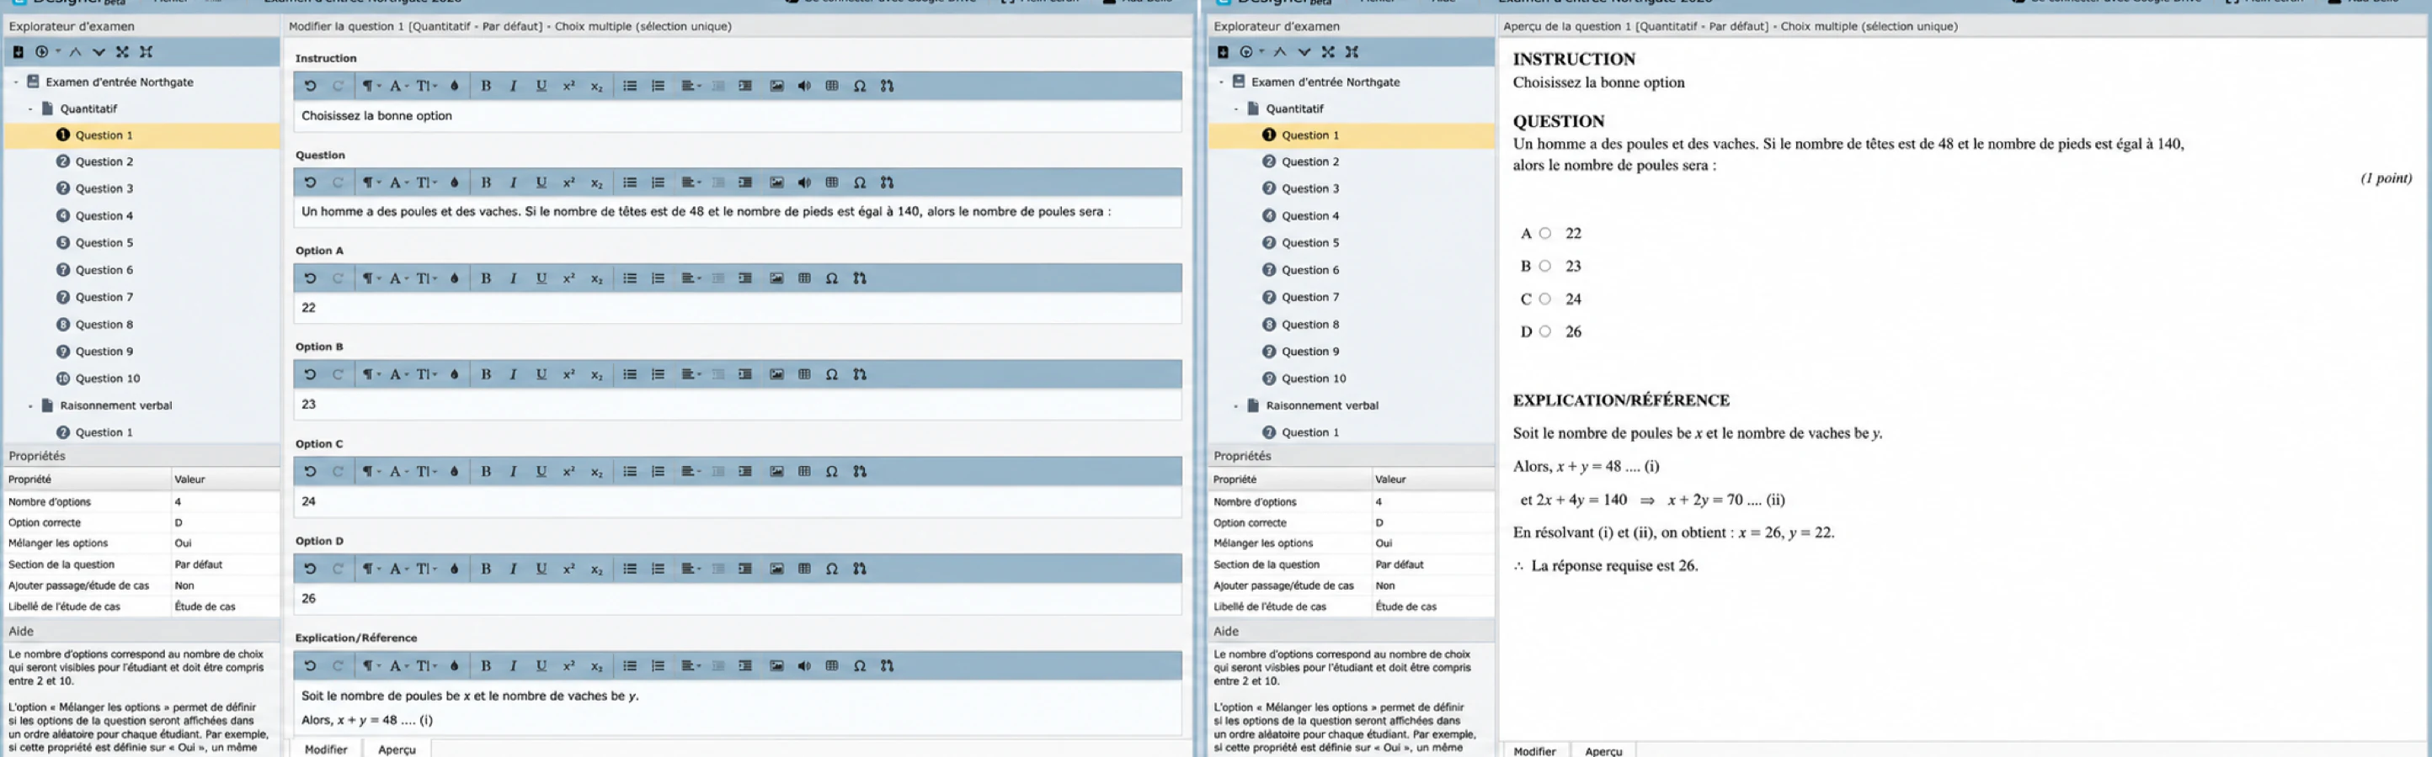The width and height of the screenshot is (2432, 757).
Task: Collapse Raisonnement verbal in the right window's tree
Action: [1235, 406]
